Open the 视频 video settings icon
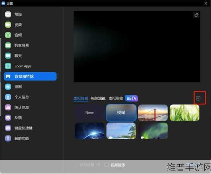 (x=8, y=25)
